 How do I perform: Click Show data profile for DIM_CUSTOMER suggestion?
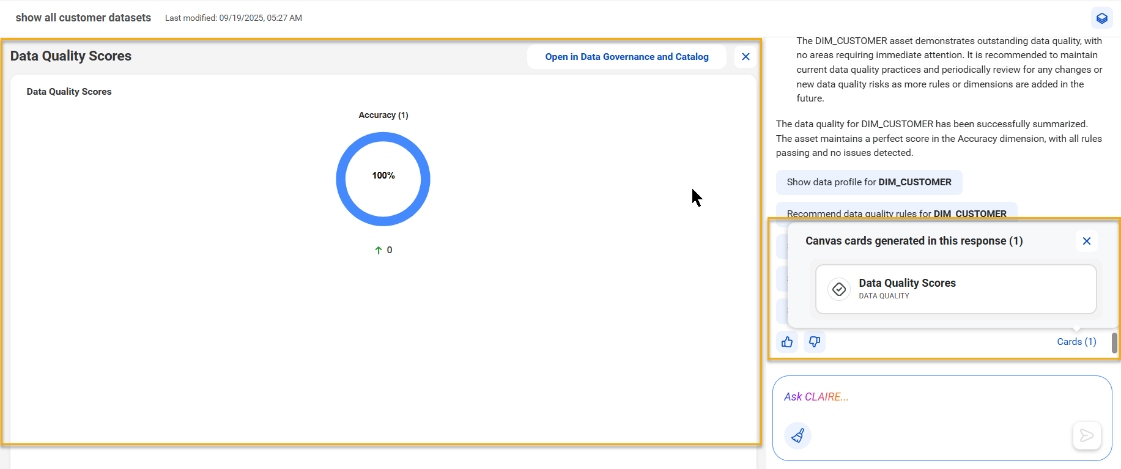[869, 182]
